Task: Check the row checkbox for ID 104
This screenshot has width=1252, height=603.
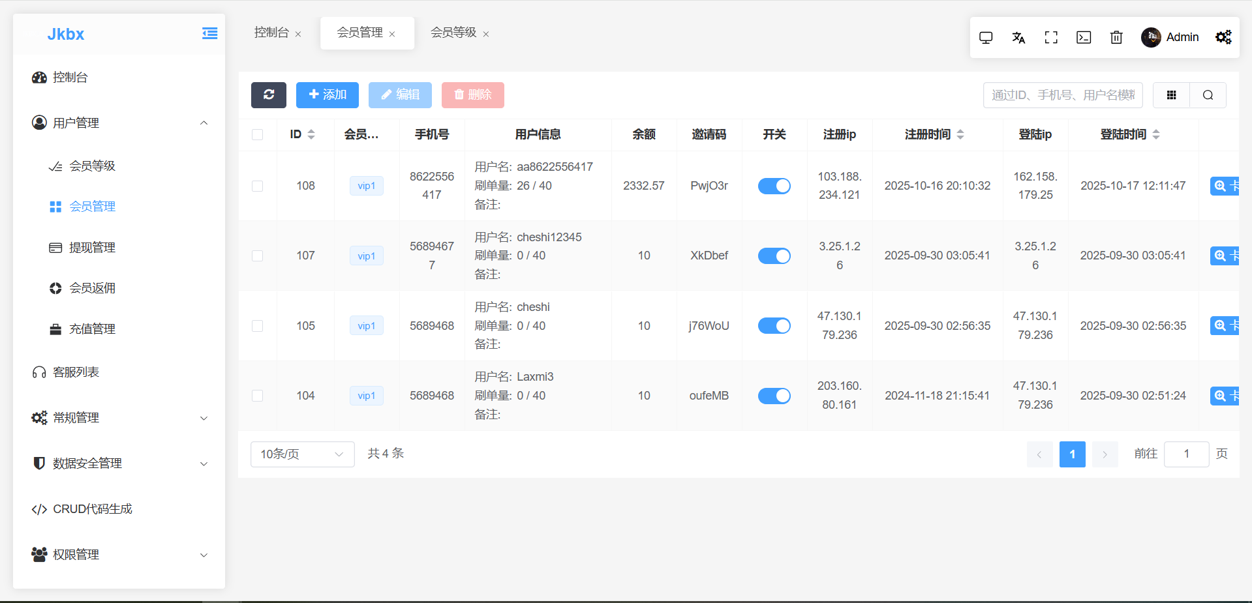Action: pos(258,396)
